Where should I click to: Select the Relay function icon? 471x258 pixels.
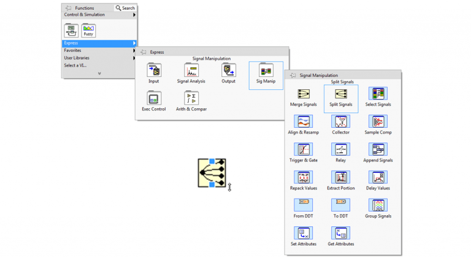coord(340,150)
